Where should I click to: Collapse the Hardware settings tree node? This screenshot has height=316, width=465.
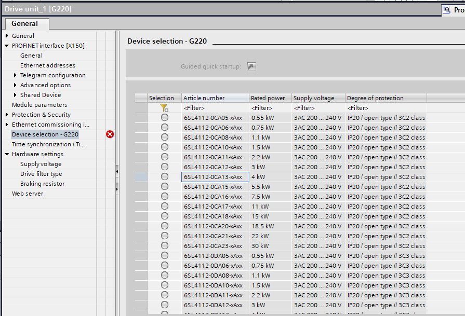click(x=7, y=154)
